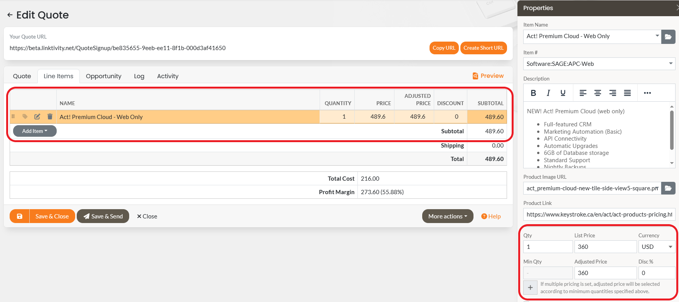
Task: Click the quote URL text
Action: [x=118, y=48]
